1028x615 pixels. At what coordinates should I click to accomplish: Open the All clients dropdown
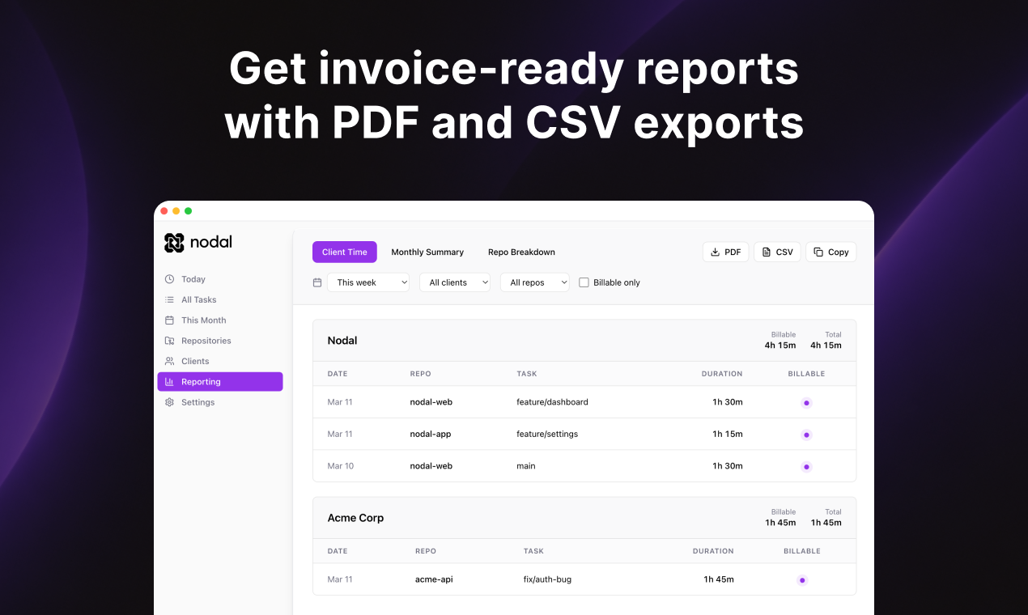coord(455,282)
